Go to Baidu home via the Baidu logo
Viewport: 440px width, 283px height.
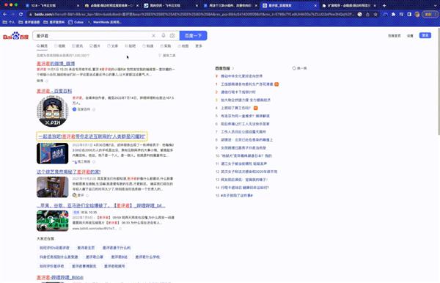coord(15,36)
